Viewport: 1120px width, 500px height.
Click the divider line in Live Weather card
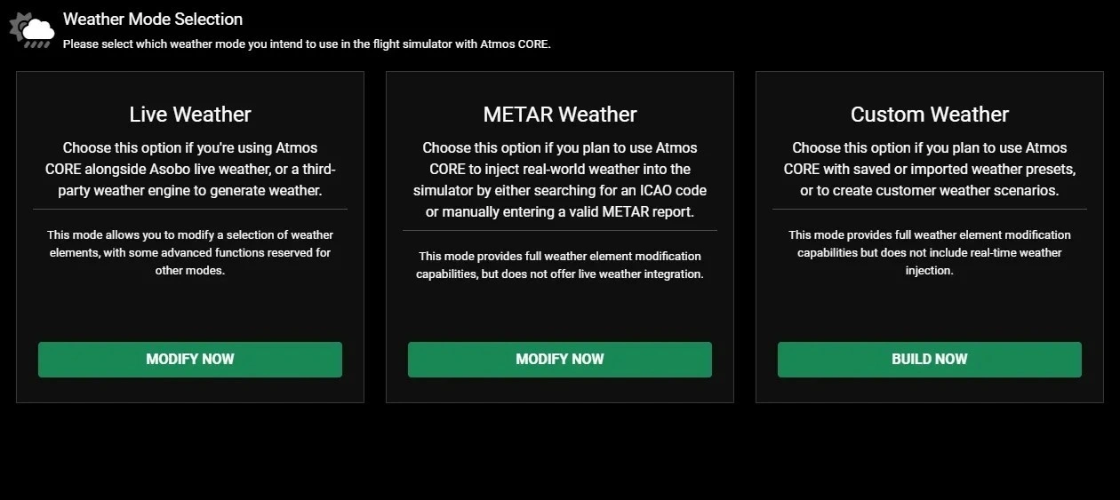coord(190,210)
